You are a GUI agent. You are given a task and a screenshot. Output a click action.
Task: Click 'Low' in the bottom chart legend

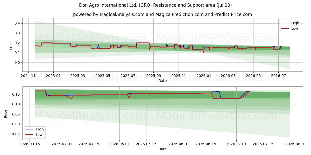point(39,135)
